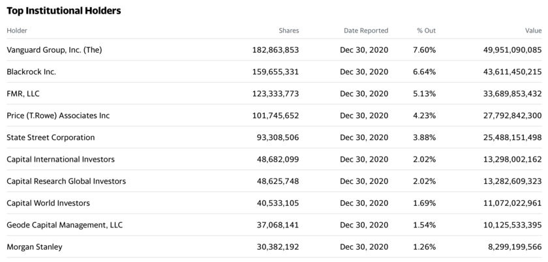Screen dimensions: 548x262
Task: Click value 11,072,022,961
Action: [512, 203]
